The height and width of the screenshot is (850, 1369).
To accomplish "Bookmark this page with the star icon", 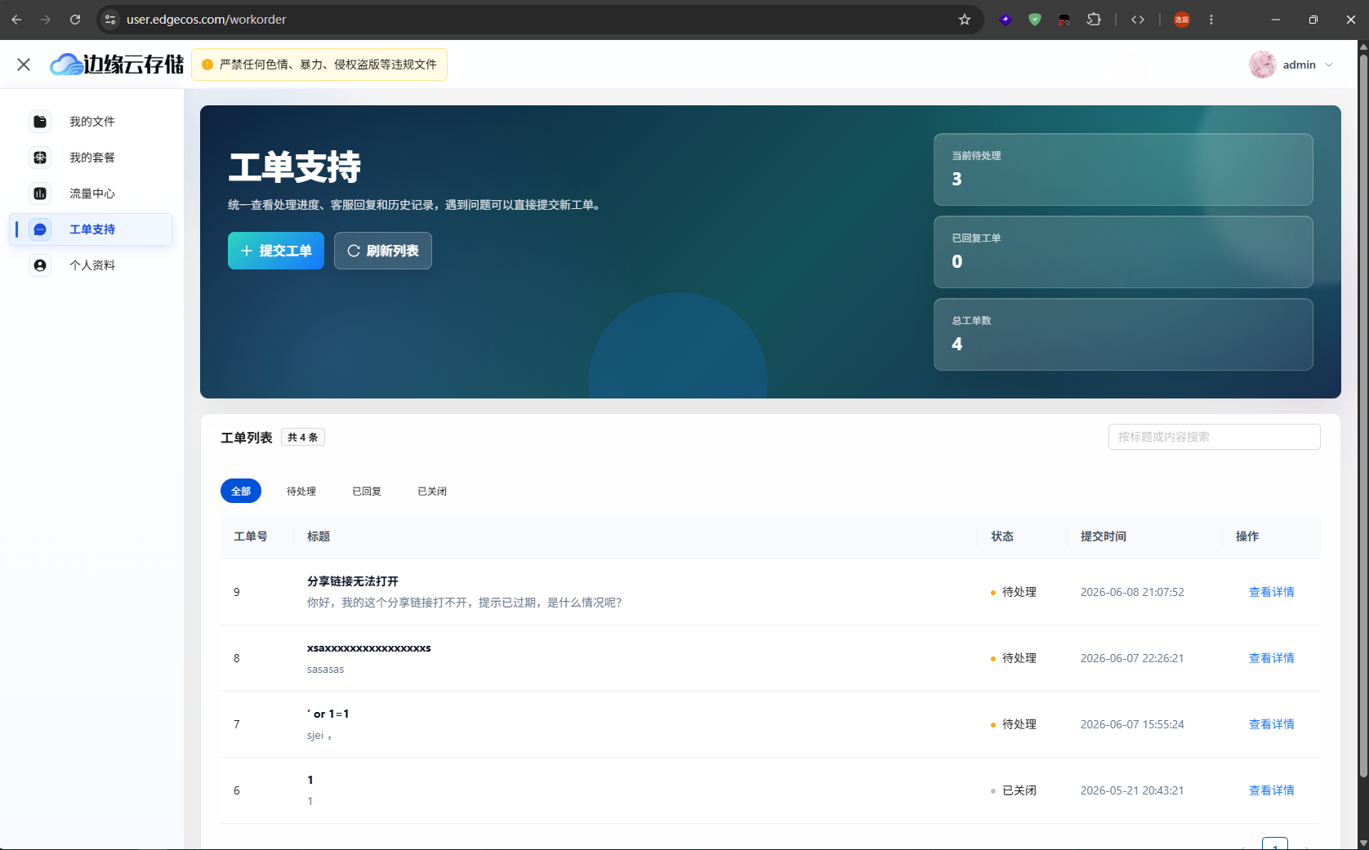I will tap(965, 20).
